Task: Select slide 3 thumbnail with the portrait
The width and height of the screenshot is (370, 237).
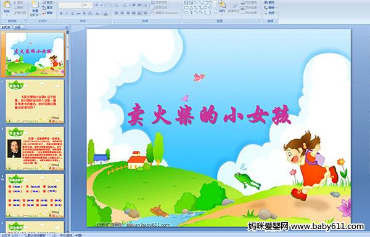Action: (x=35, y=148)
